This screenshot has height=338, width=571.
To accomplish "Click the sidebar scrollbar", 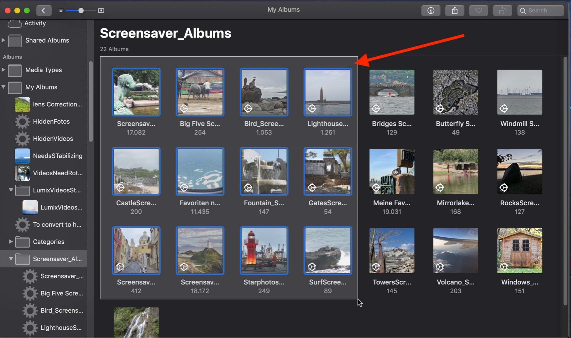I will coord(91,101).
